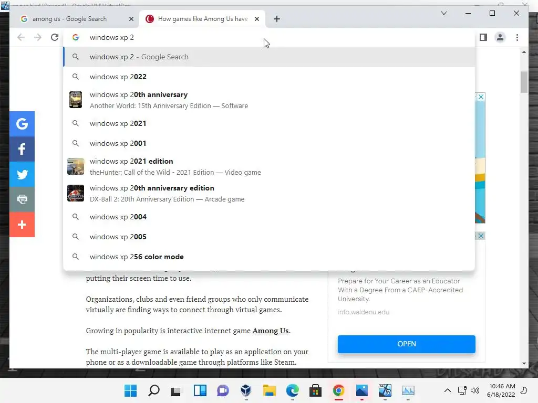Open network status tray icon

pyautogui.click(x=462, y=390)
